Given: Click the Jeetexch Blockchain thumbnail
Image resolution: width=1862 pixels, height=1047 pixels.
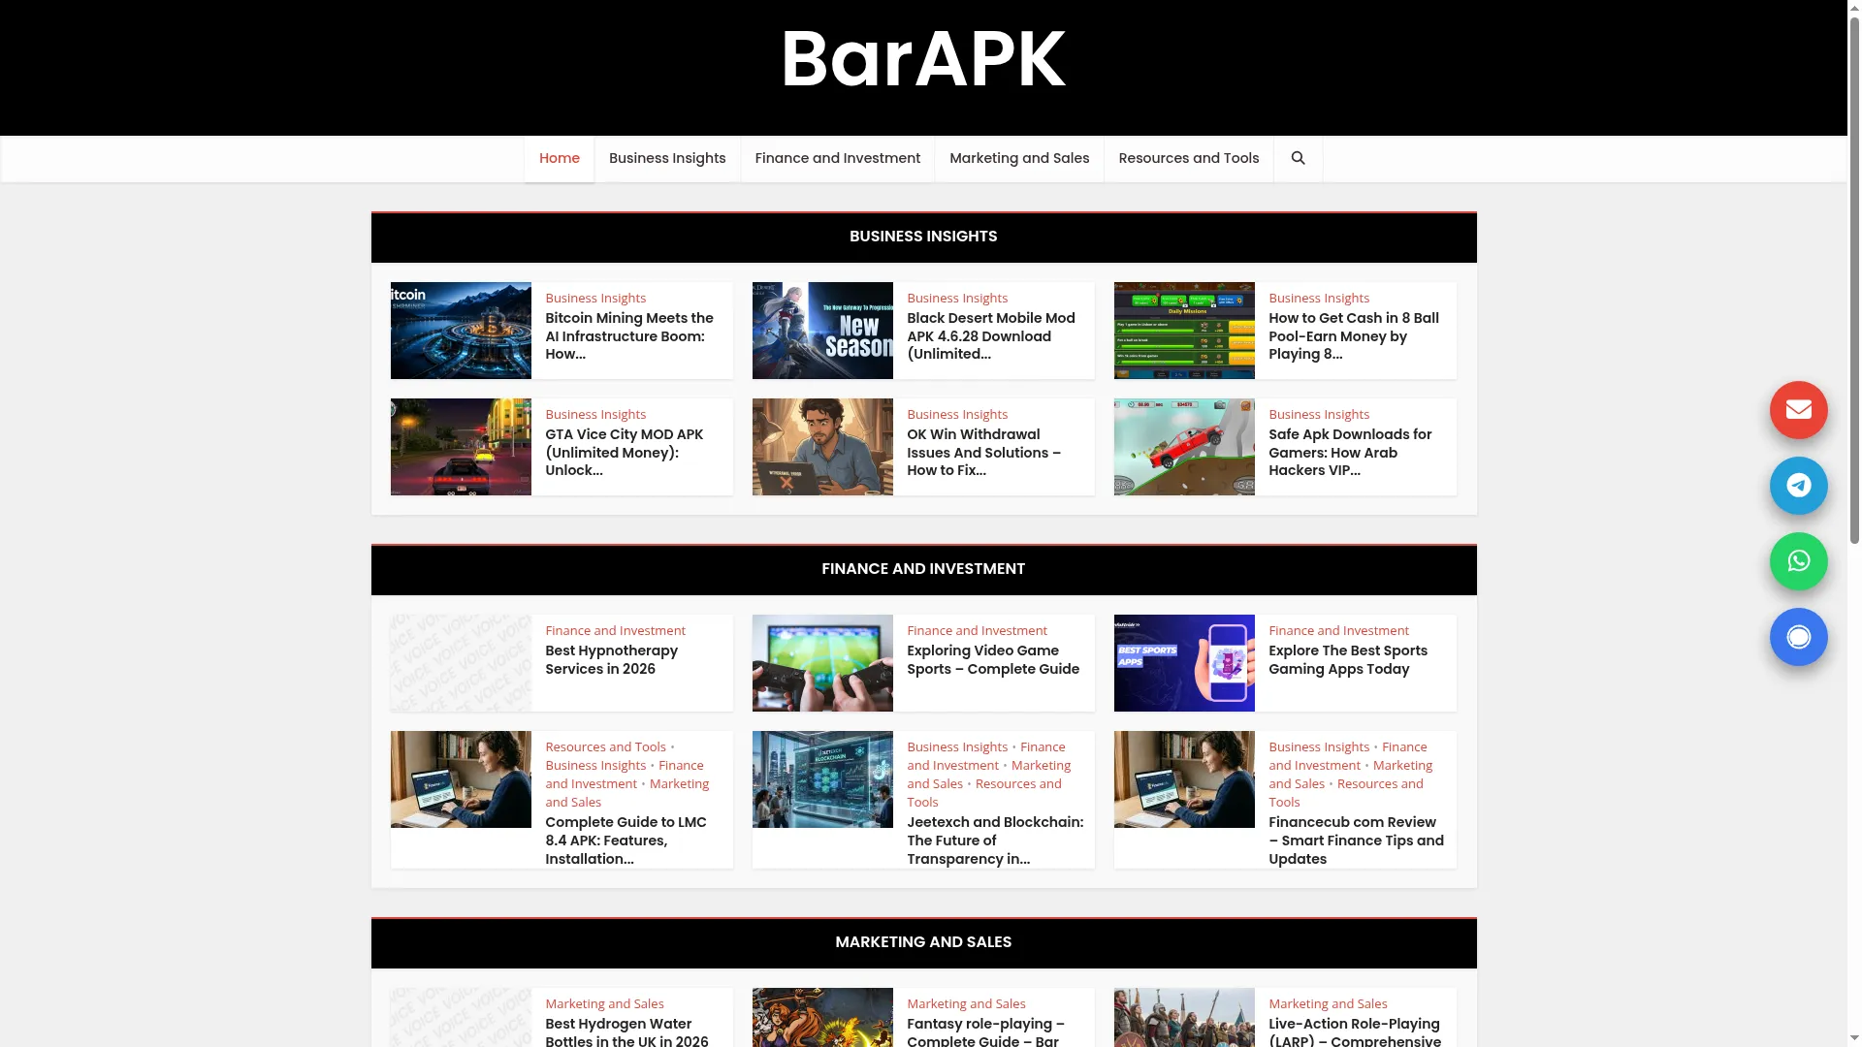Looking at the screenshot, I should click(822, 779).
